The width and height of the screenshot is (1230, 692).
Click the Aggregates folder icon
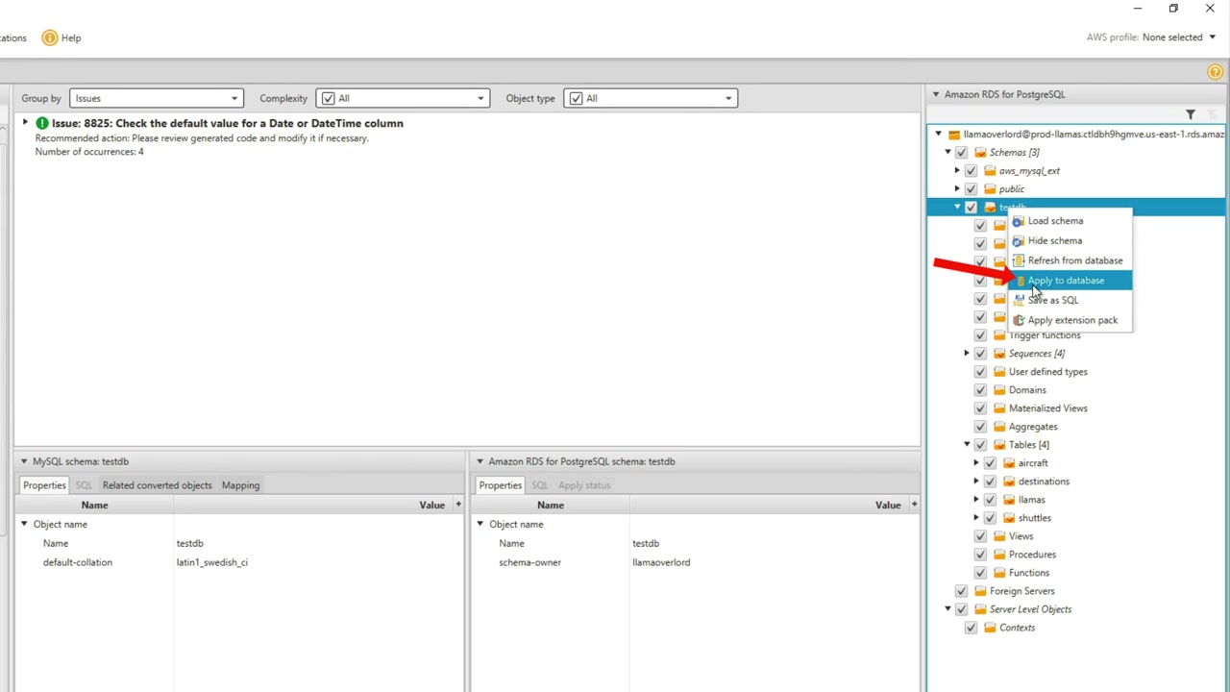[999, 427]
